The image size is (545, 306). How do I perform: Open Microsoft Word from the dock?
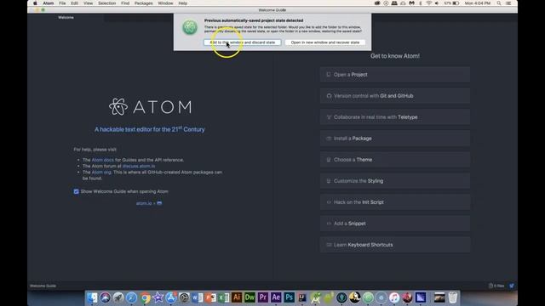[x=197, y=297]
